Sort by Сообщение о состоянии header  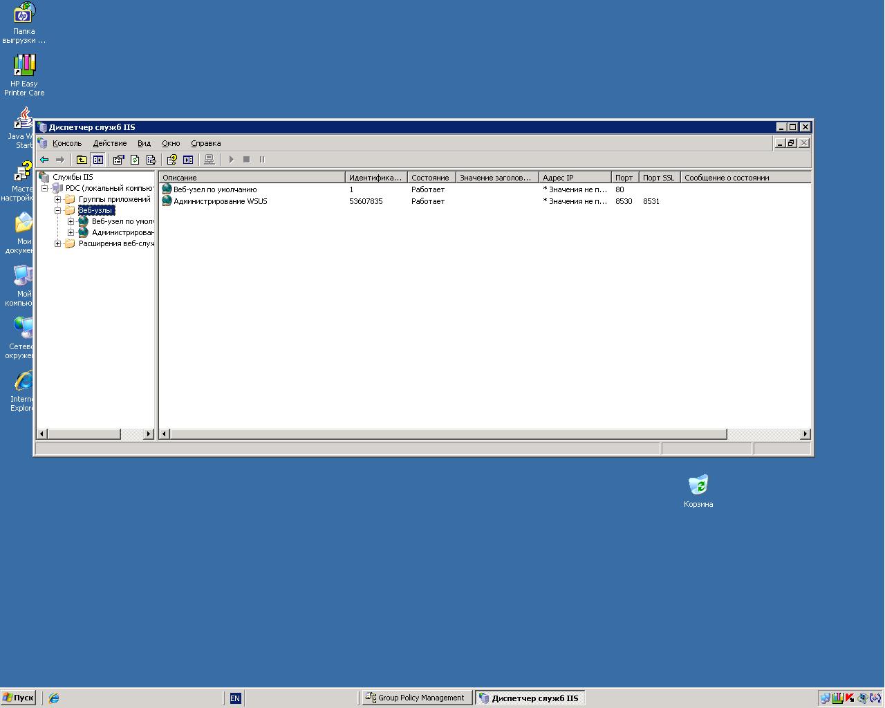[x=745, y=178]
